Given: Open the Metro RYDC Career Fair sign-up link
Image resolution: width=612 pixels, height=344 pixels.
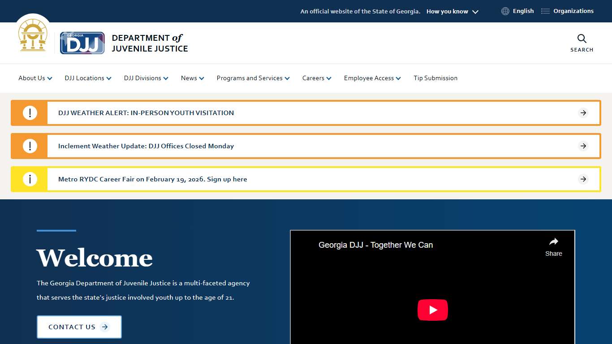Looking at the screenshot, I should pos(152,179).
